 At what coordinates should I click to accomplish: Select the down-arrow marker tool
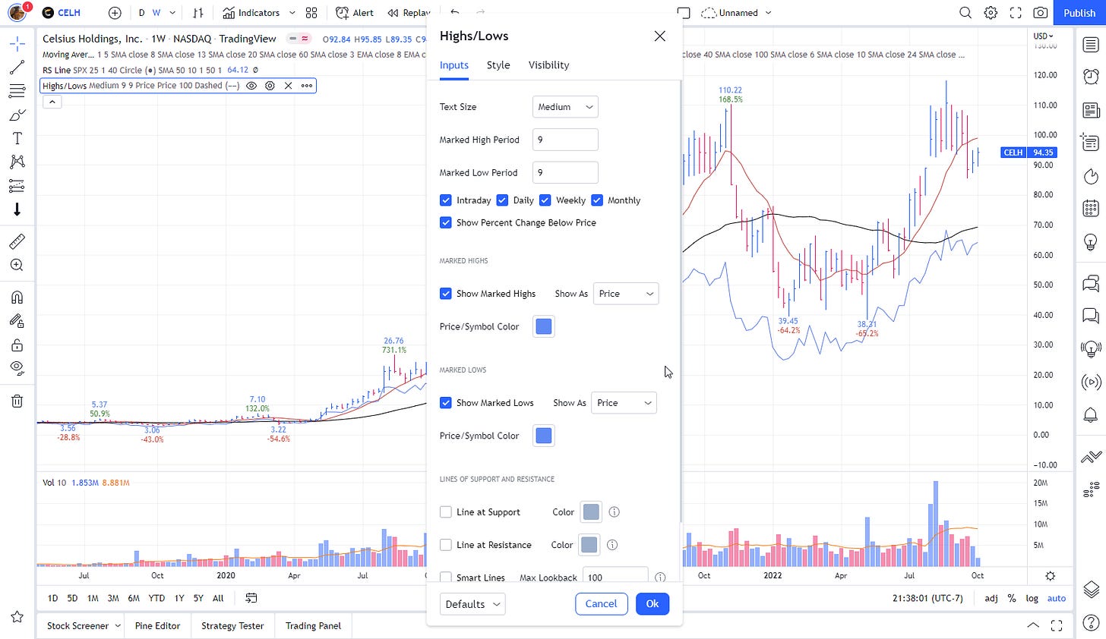point(17,209)
